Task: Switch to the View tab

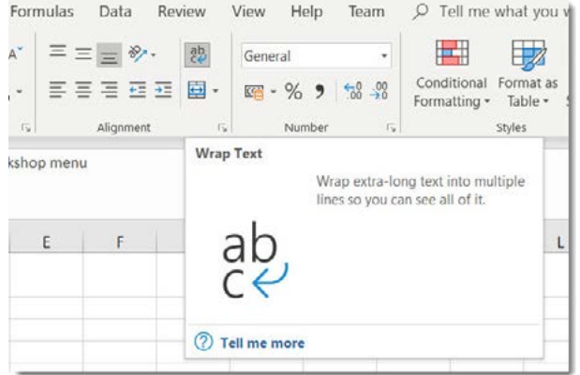Action: tap(248, 12)
